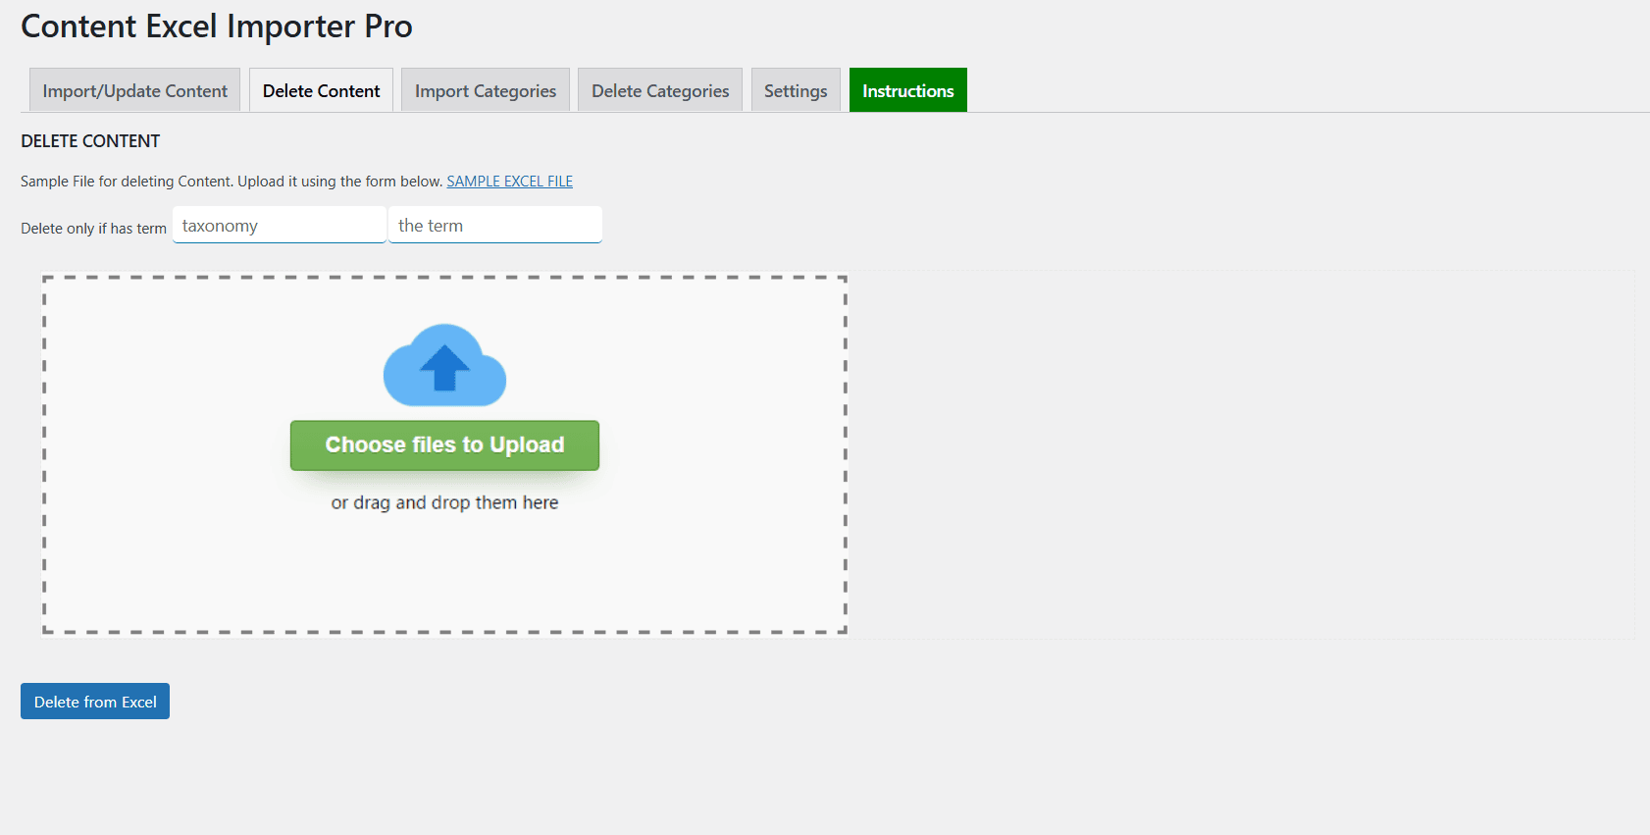The height and width of the screenshot is (835, 1650).
Task: Select the Delete Content tab
Action: [x=321, y=90]
